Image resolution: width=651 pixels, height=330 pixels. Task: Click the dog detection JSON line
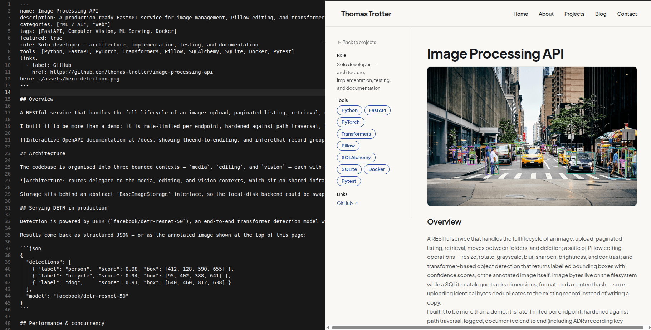tap(131, 282)
